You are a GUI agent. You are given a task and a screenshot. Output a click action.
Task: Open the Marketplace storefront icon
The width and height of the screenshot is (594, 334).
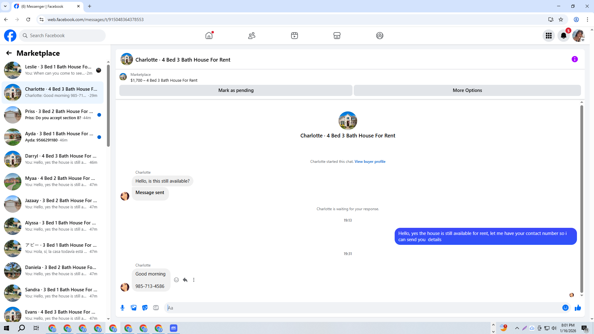337,36
